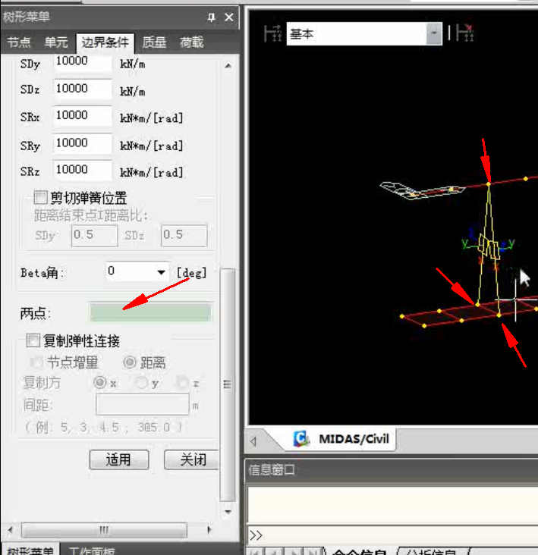538x555 pixels.
Task: Enable the 复制弹性连接 checkbox
Action: coord(33,340)
